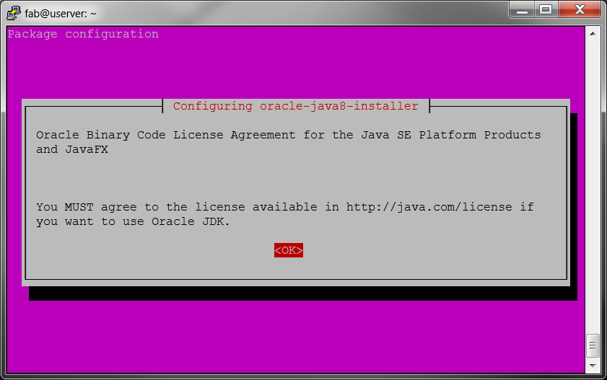This screenshot has width=607, height=380.
Task: Click the 'fab@userver: ~' window title
Action: click(61, 14)
